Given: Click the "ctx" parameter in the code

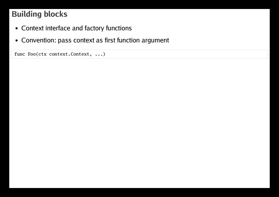Looking at the screenshot, I should click(42, 54).
